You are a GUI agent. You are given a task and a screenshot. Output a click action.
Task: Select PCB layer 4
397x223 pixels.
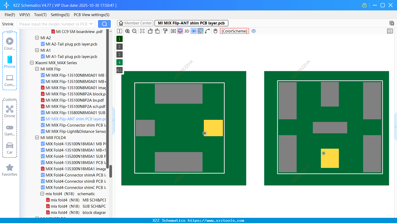tap(119, 62)
